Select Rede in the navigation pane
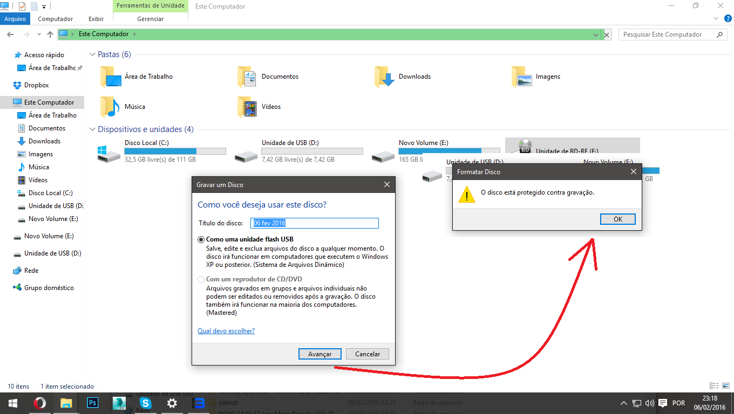734x414 pixels. [x=31, y=271]
